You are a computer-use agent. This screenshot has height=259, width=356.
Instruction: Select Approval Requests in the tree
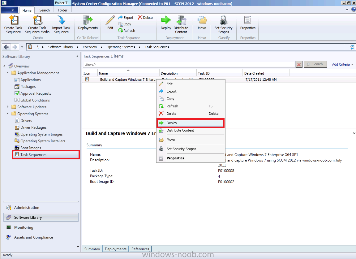coord(33,93)
